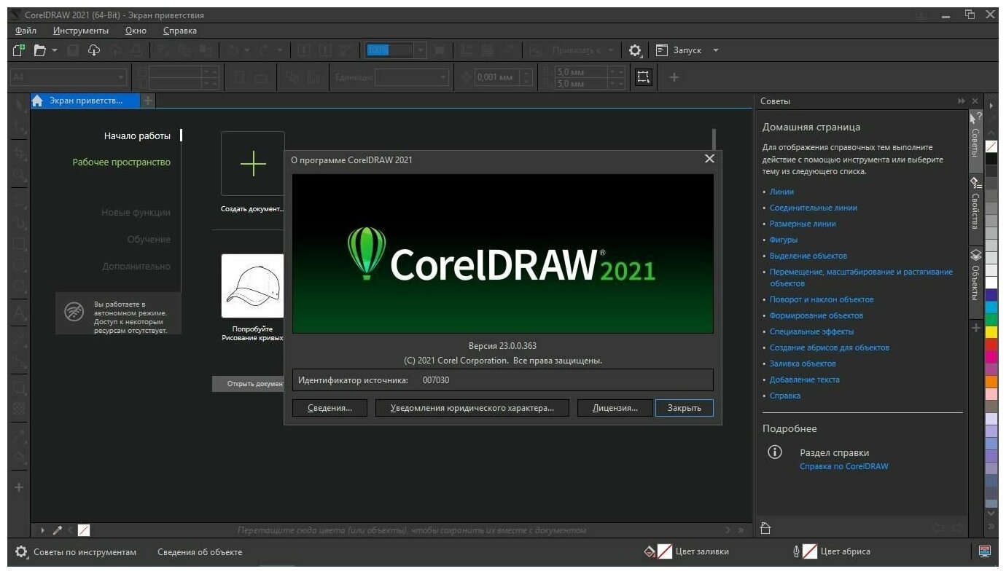Click the Лицензия... button
The width and height of the screenshot is (1006, 574).
tap(615, 408)
